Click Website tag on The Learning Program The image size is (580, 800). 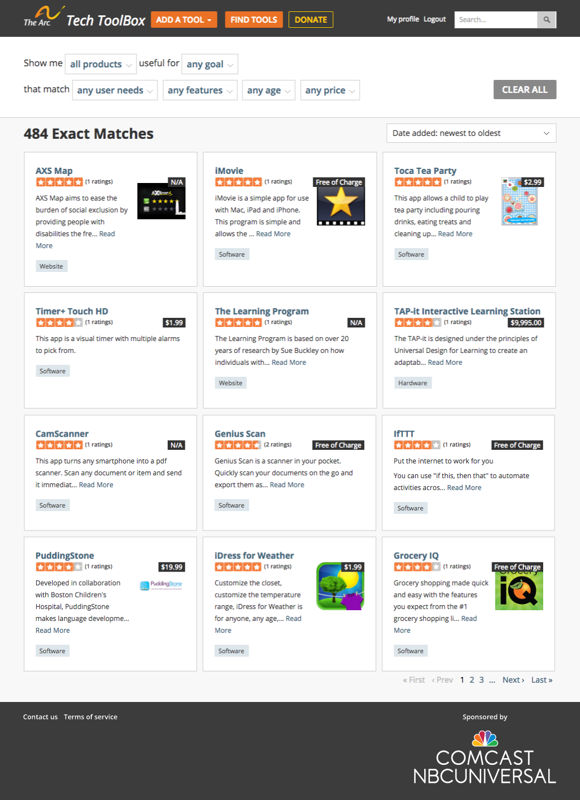click(231, 383)
